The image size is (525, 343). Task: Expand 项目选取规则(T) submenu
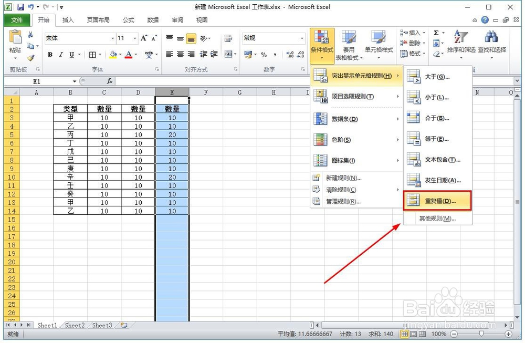click(x=356, y=97)
